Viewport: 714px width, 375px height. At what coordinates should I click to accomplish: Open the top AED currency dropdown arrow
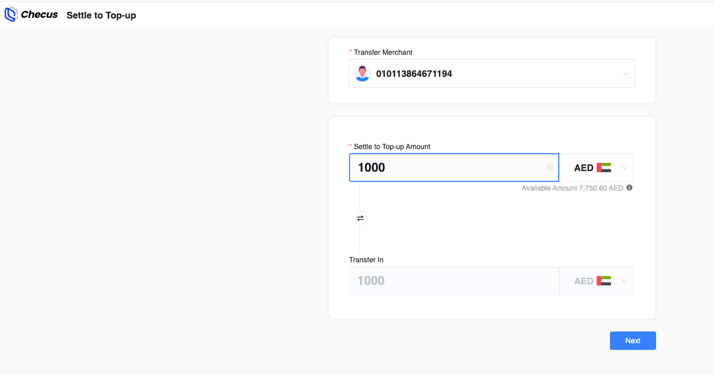[624, 168]
